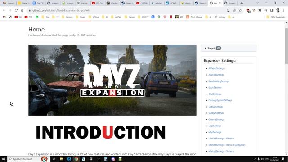This screenshot has height=162, width=288.
Task: Open the LogsSettings wiki link
Action: (x=215, y=126)
